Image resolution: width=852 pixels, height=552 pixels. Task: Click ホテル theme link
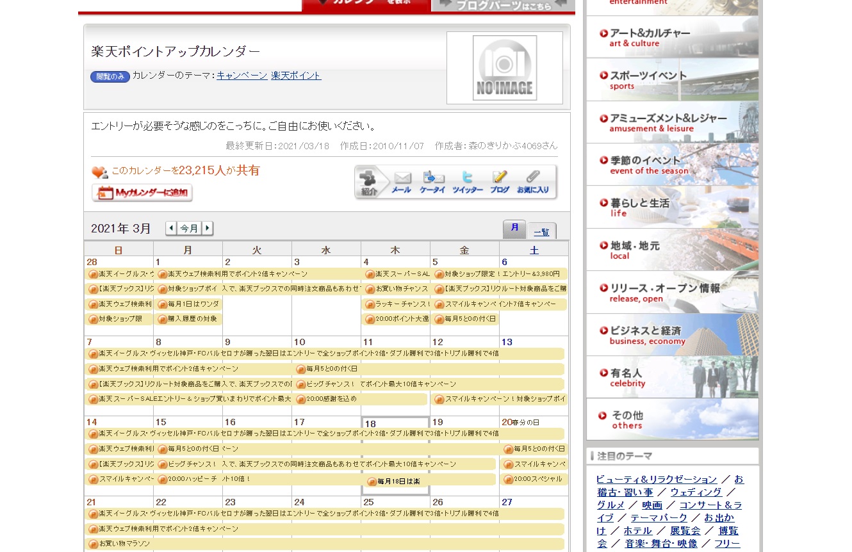point(637,530)
